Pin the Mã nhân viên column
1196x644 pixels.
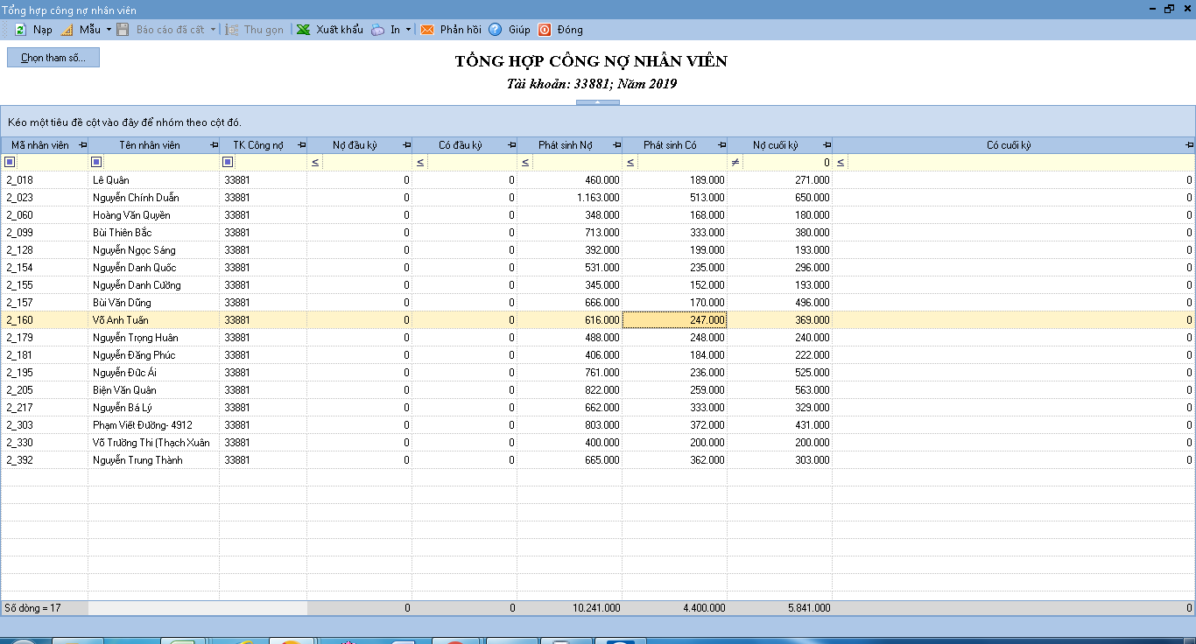[x=83, y=145]
